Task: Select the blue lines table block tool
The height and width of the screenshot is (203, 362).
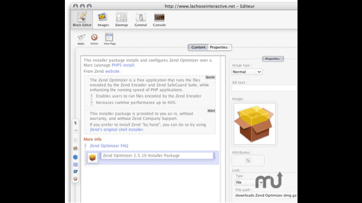Action: pos(75,164)
